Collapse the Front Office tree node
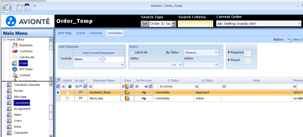The height and width of the screenshot is (137, 303). pos(4,39)
